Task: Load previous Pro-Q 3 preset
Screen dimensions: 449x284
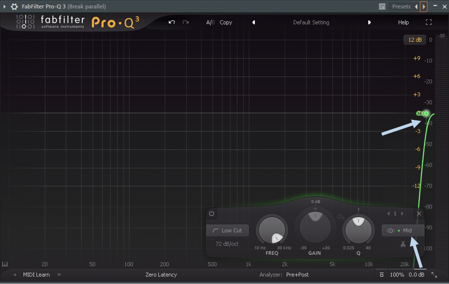Action: click(x=254, y=22)
